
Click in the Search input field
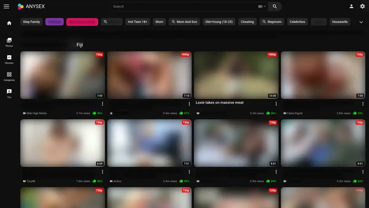[184, 6]
